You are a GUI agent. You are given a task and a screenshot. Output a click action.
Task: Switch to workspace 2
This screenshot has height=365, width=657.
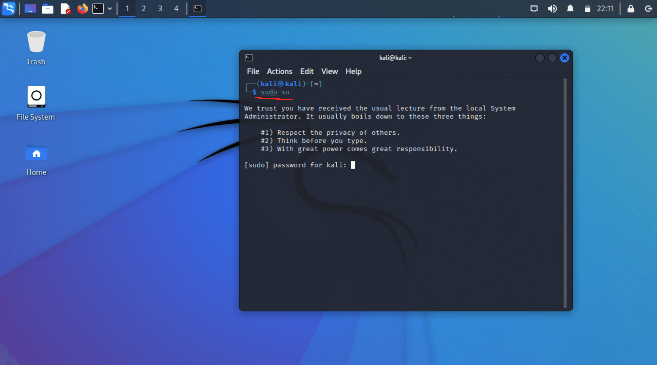click(x=144, y=9)
